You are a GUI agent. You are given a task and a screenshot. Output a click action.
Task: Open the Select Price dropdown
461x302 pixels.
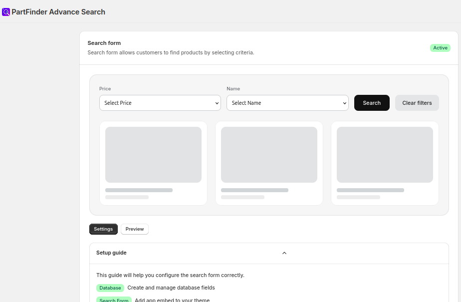(160, 103)
